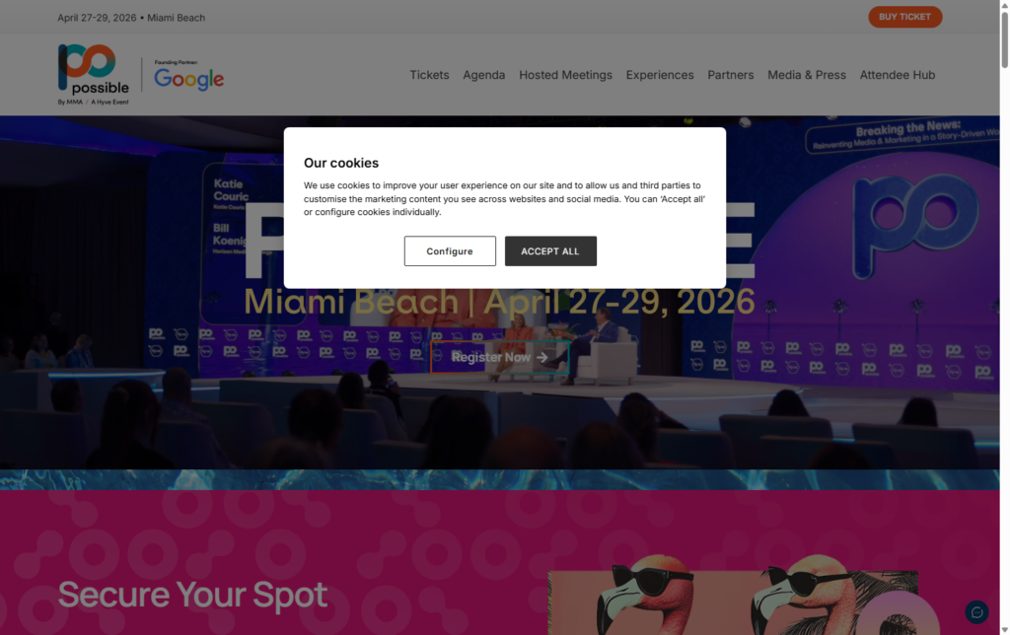Click the Google founding partner logo

pos(188,77)
